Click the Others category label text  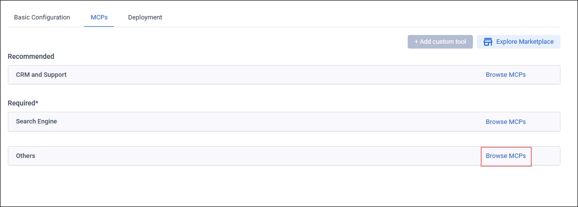tap(26, 156)
